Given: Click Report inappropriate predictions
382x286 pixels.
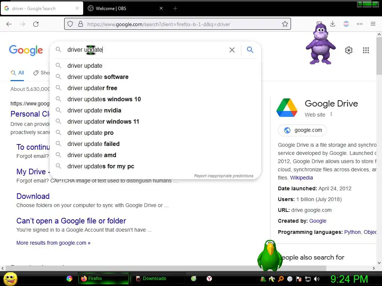Looking at the screenshot, I should click(224, 176).
